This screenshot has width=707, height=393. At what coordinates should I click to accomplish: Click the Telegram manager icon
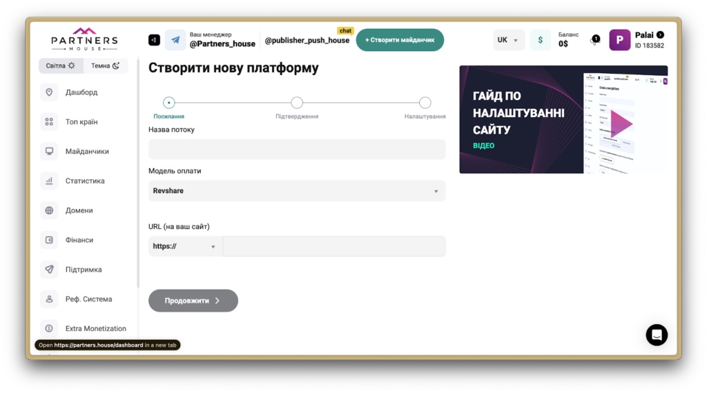pos(175,40)
